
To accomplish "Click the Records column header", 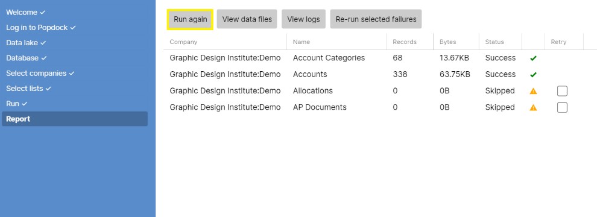I will [405, 42].
